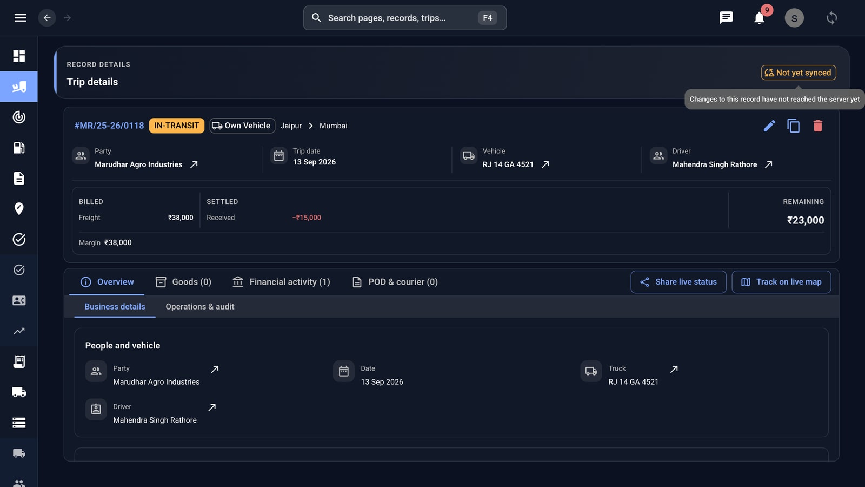Select the Operations & audit sub-tab
This screenshot has width=865, height=487.
(200, 307)
